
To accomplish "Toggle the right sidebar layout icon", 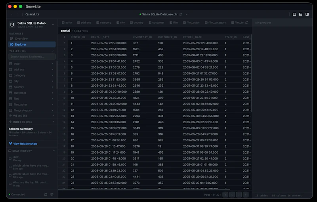I will (x=307, y=14).
